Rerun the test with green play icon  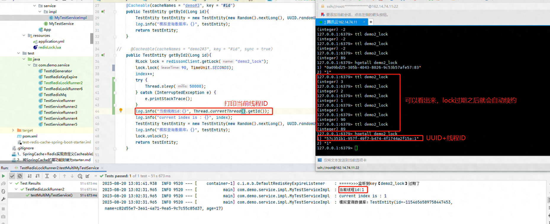point(3,176)
